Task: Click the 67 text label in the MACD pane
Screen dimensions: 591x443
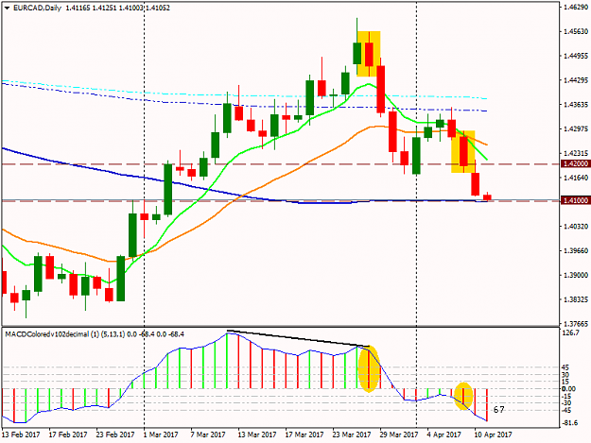Action: point(498,410)
